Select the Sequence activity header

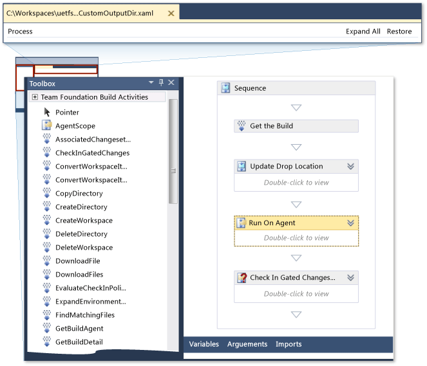[x=296, y=88]
